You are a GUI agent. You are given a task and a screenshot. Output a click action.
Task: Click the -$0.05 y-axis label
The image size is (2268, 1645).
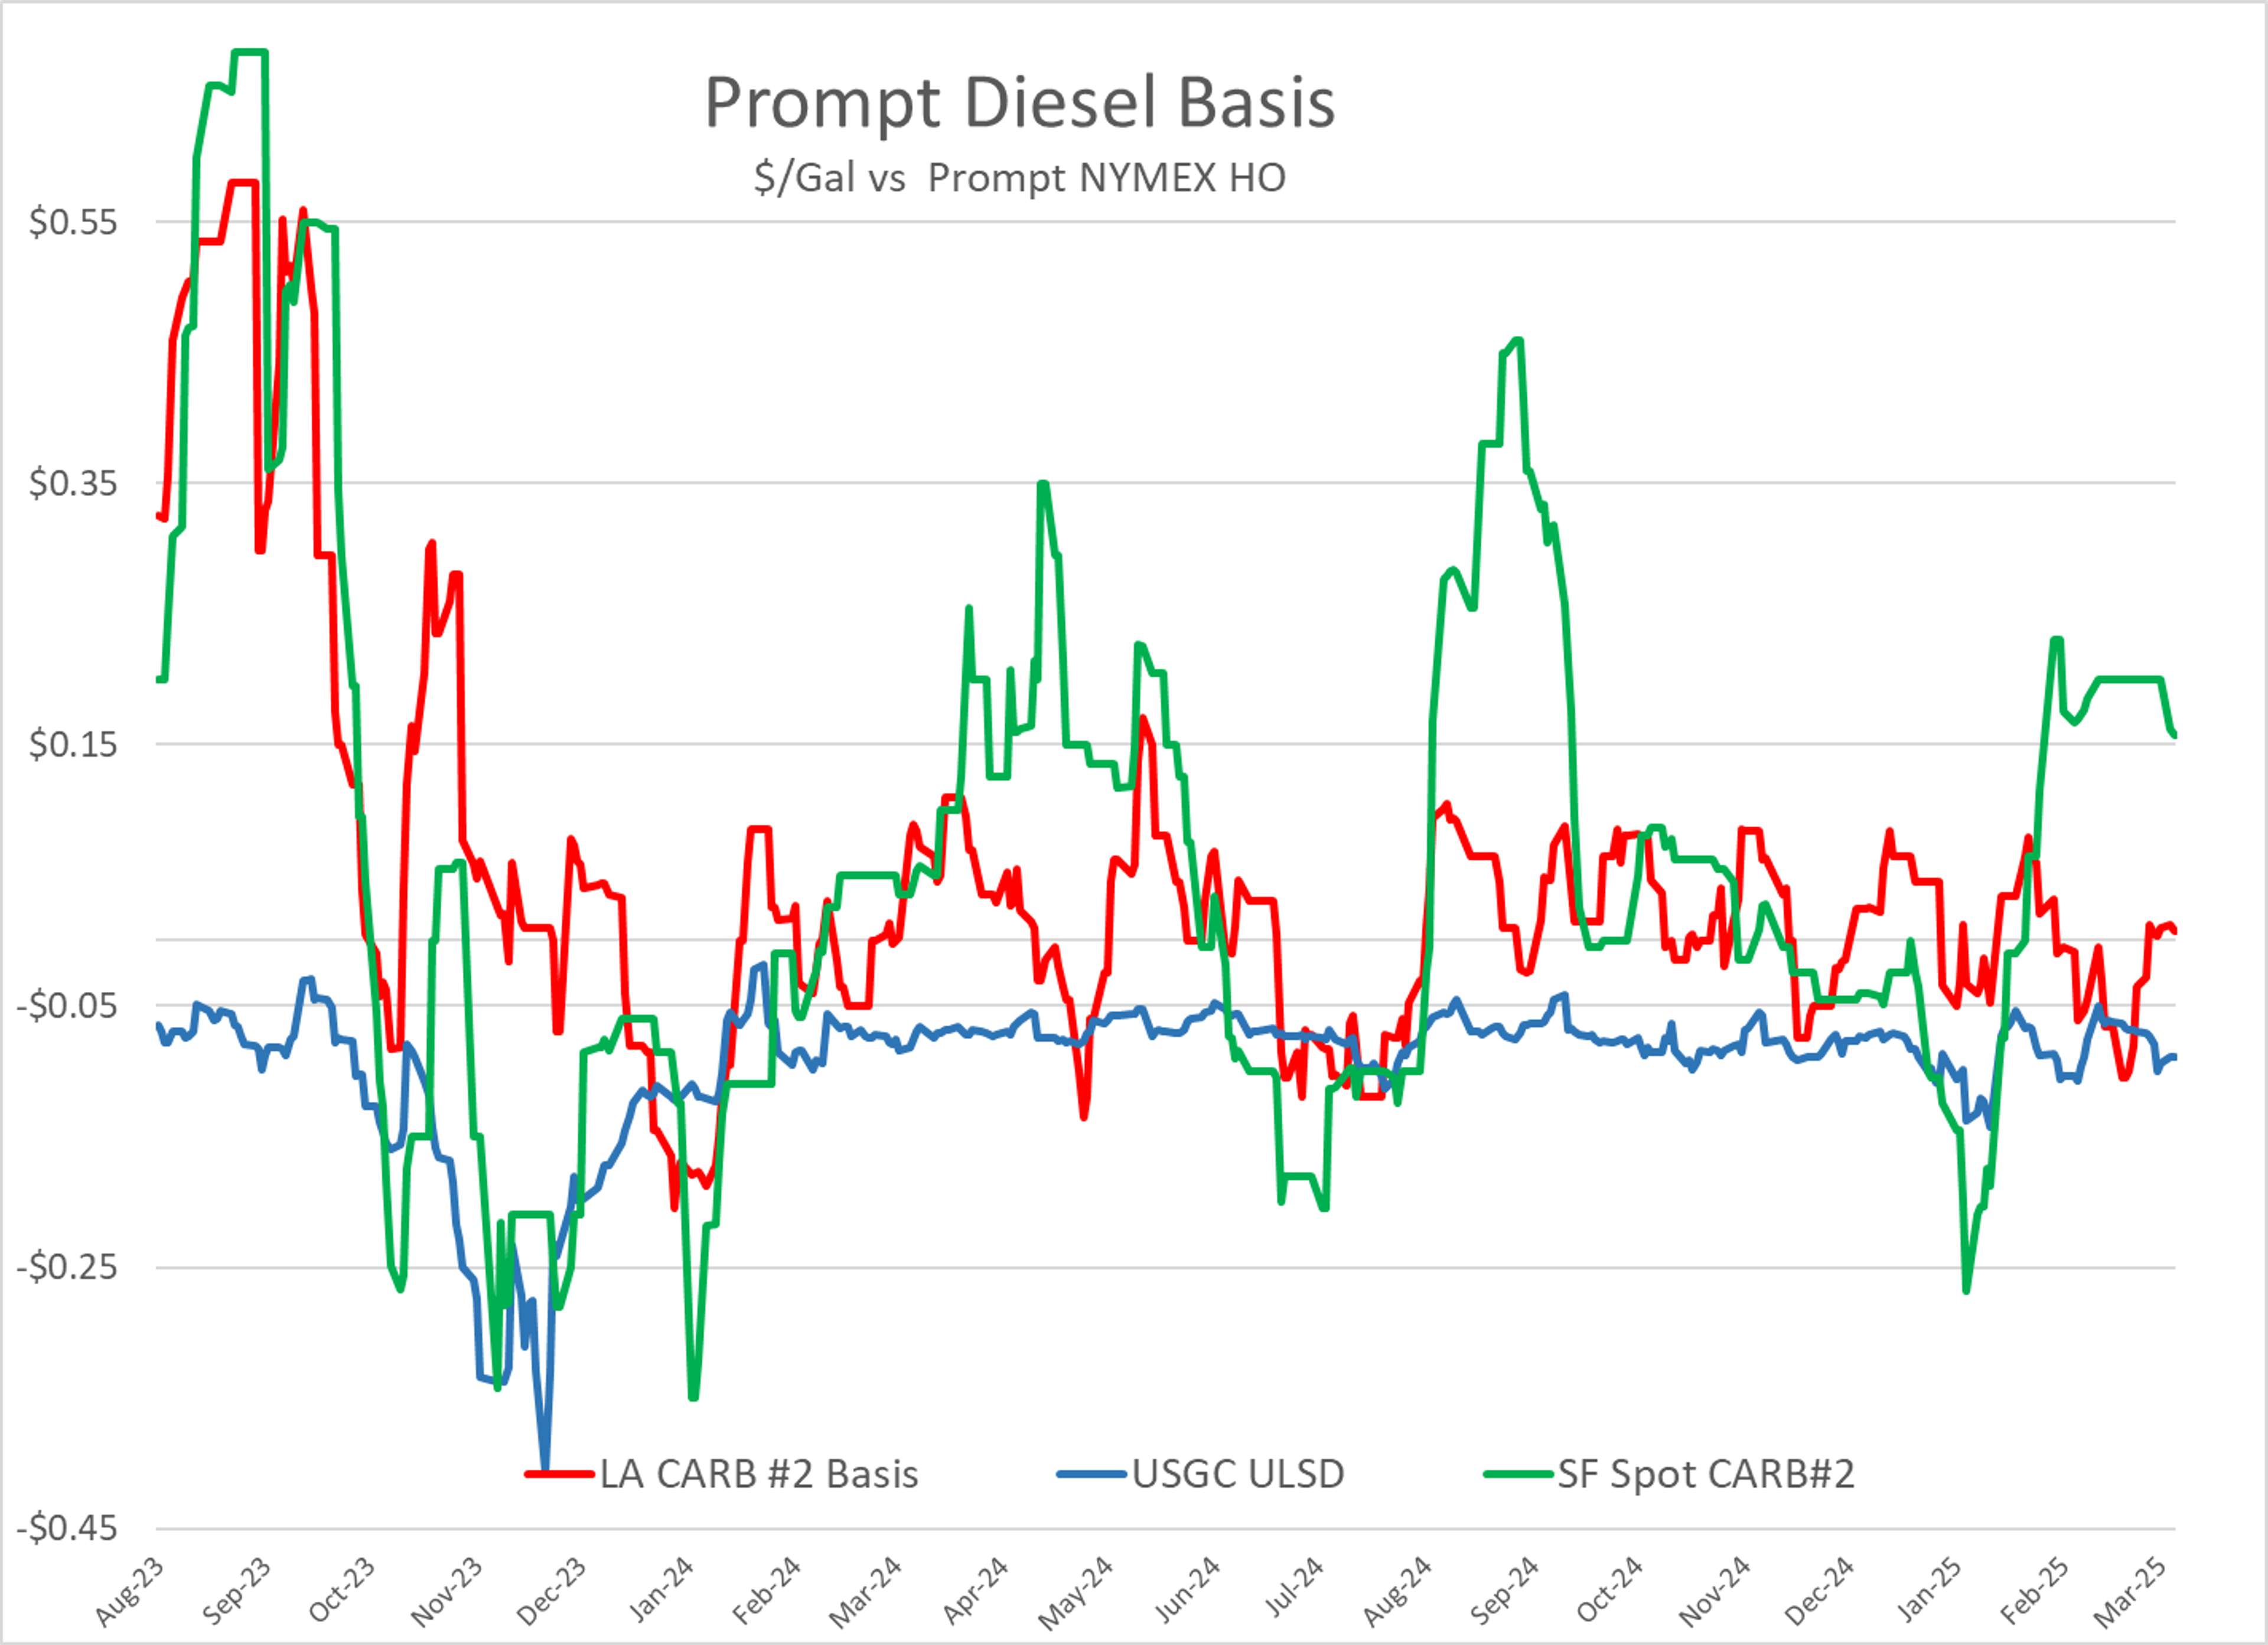pyautogui.click(x=67, y=1006)
